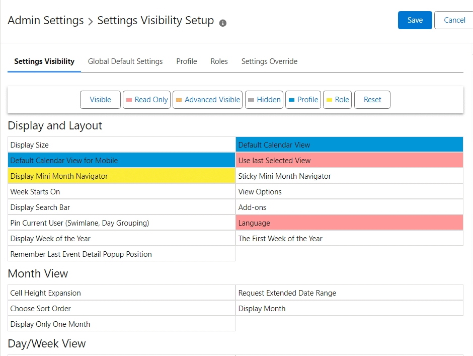Select the blue Profile status button
Viewport: 473px width, 356px height.
303,100
